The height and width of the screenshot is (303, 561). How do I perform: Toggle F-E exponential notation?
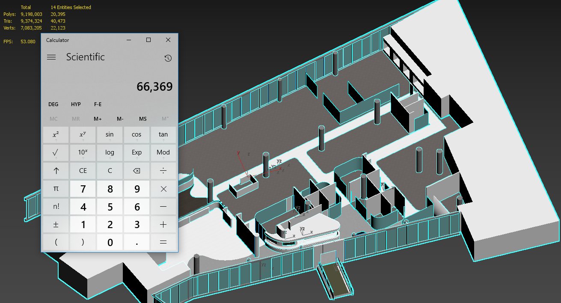[x=98, y=104]
